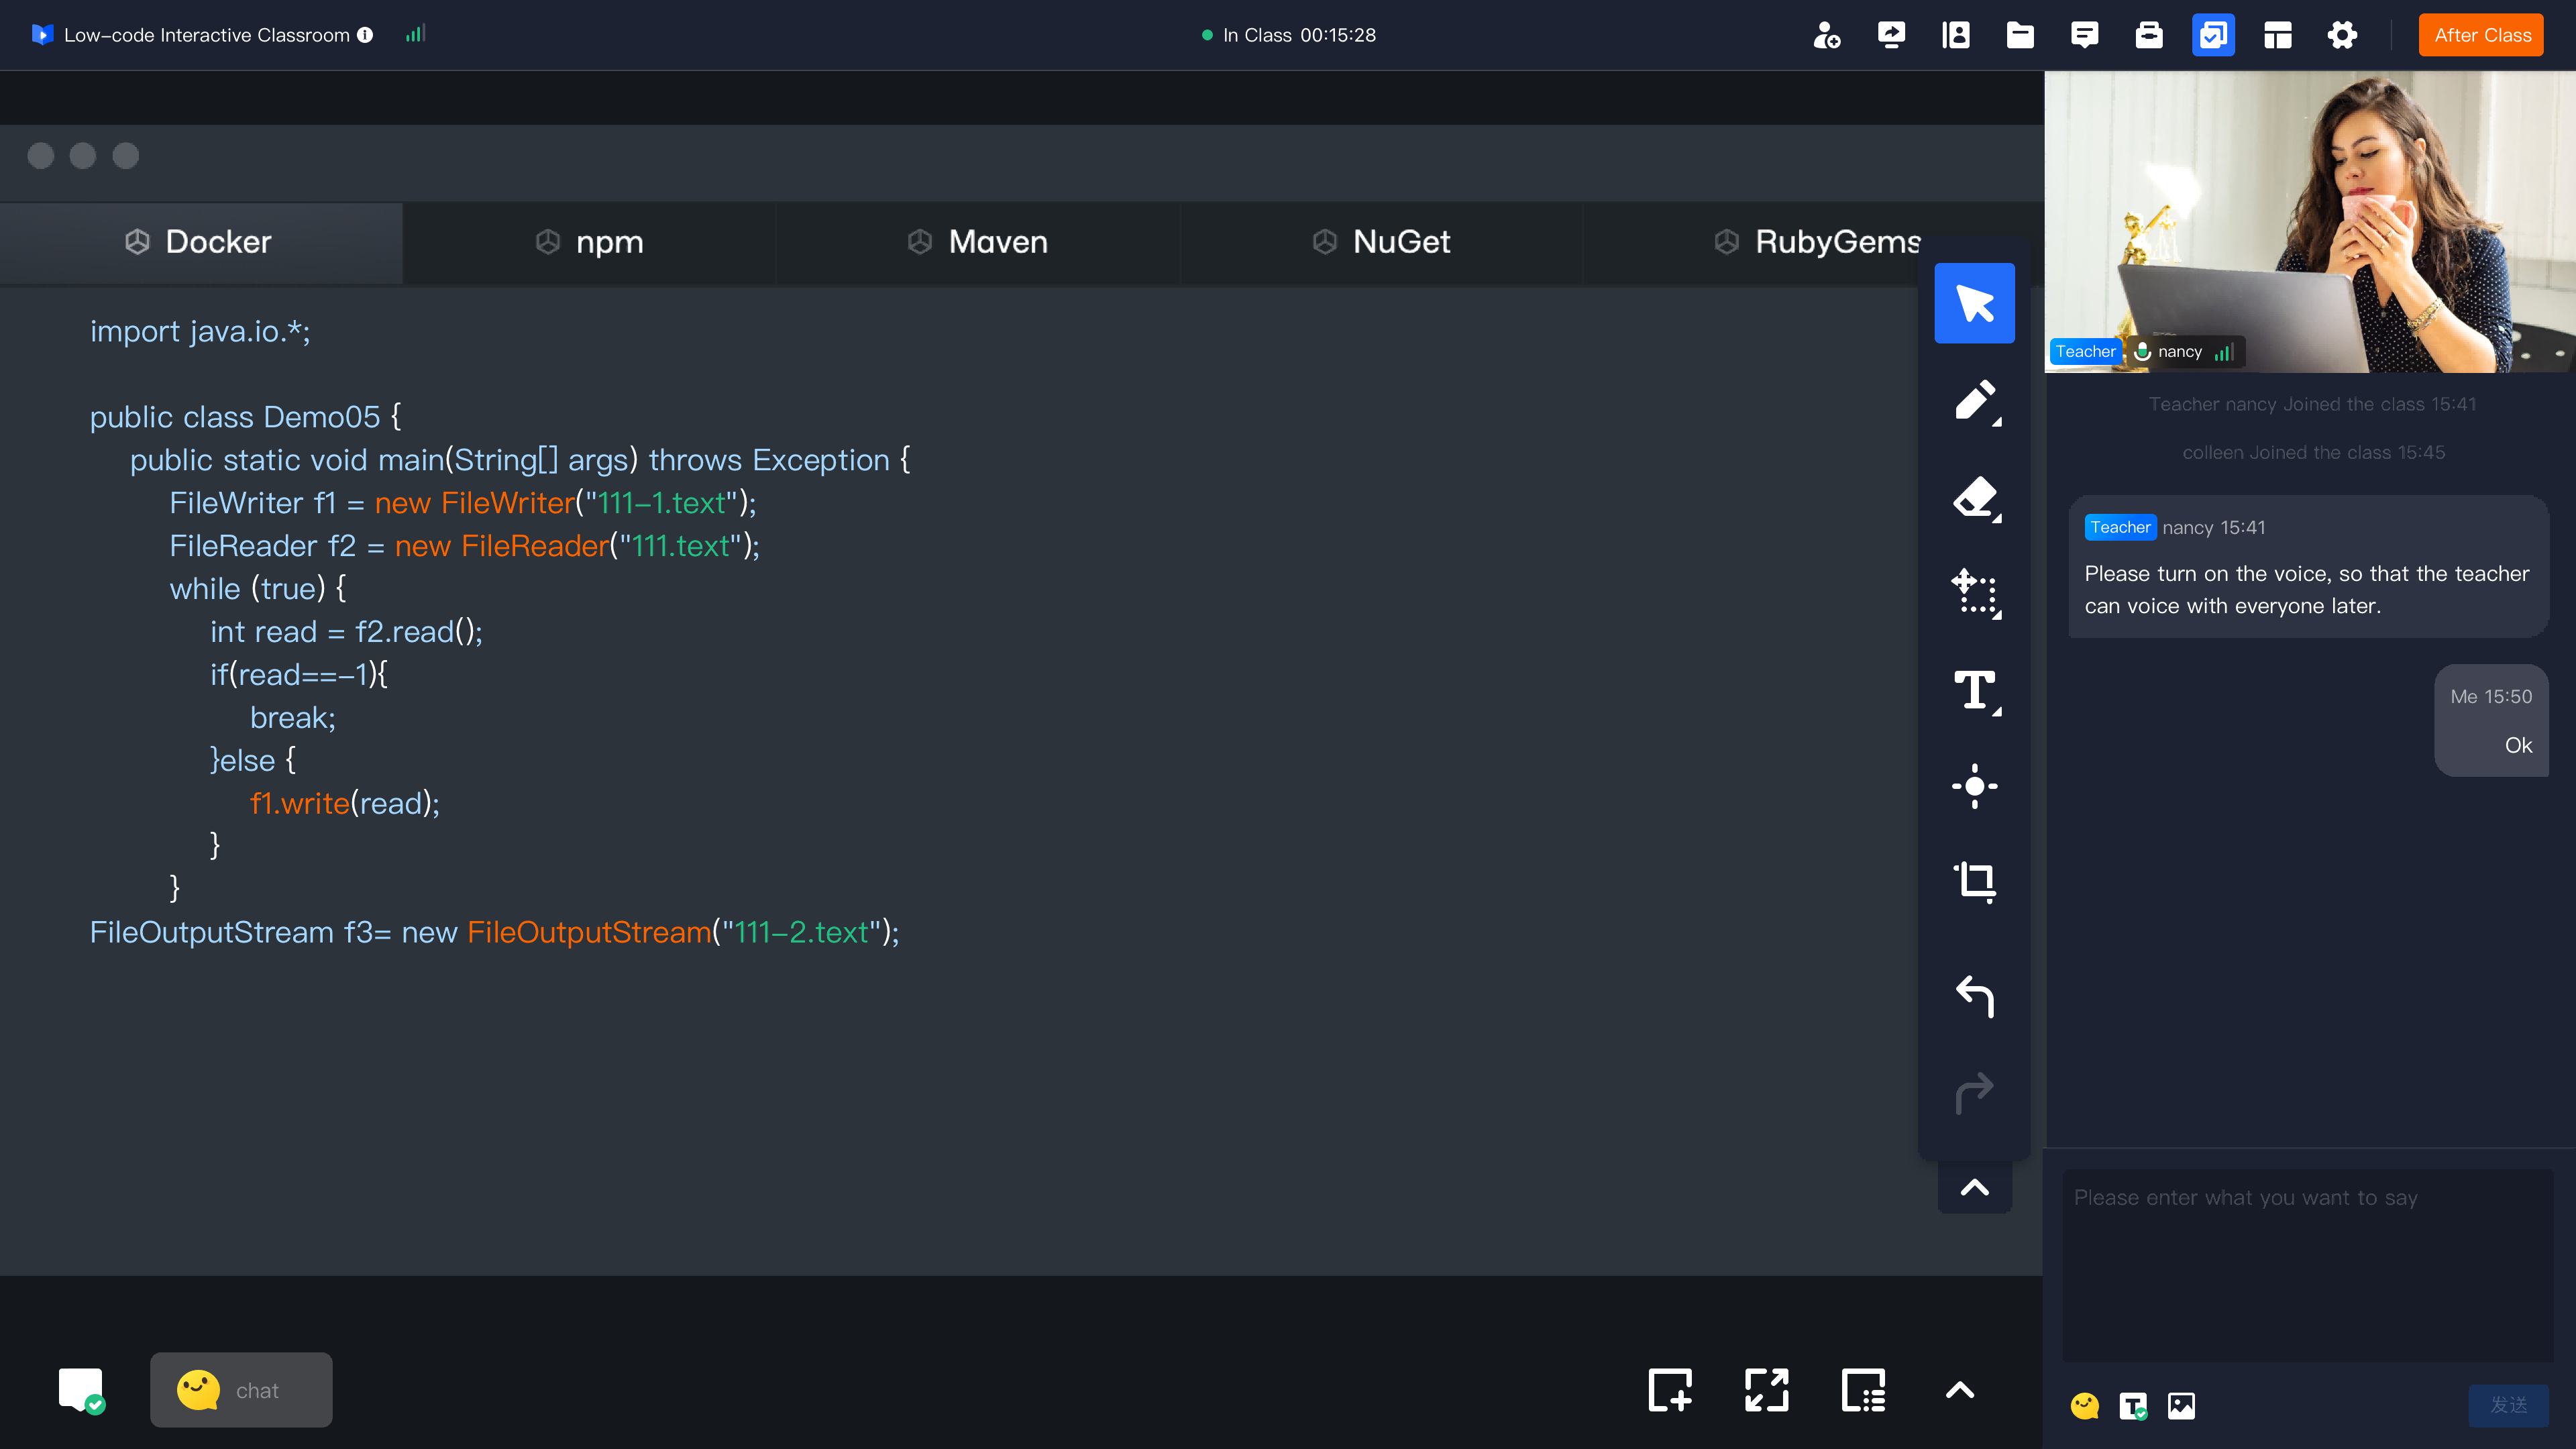Click the undo arrow
Image resolution: width=2576 pixels, height=1449 pixels.
click(x=1974, y=996)
